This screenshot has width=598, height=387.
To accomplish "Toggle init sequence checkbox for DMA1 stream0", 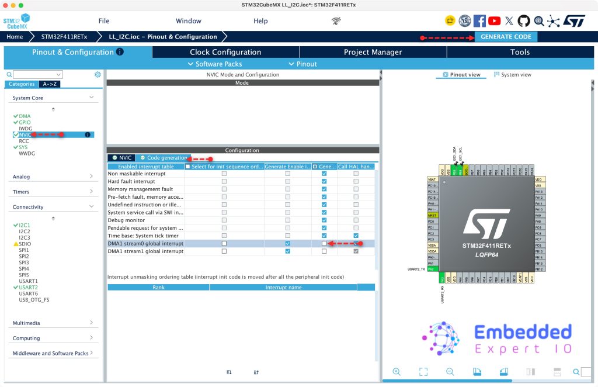I will [224, 244].
